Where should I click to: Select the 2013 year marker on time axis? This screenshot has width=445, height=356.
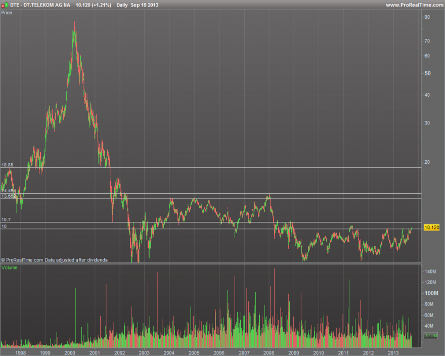pyautogui.click(x=393, y=352)
